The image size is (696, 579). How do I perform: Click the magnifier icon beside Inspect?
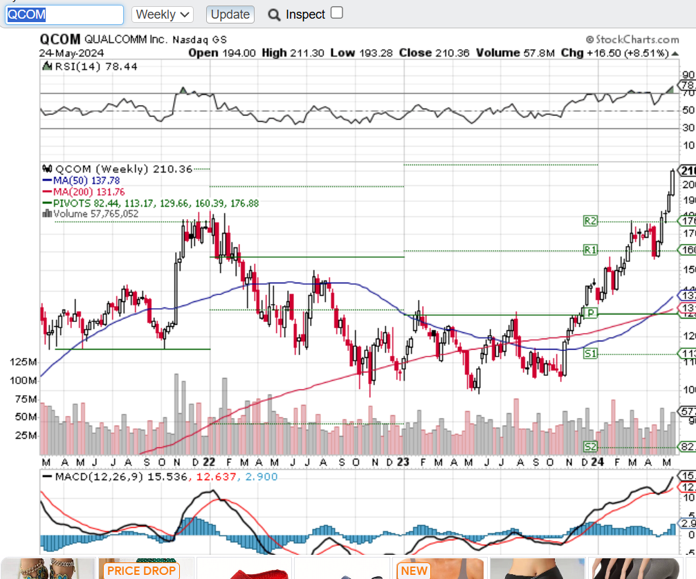274,15
